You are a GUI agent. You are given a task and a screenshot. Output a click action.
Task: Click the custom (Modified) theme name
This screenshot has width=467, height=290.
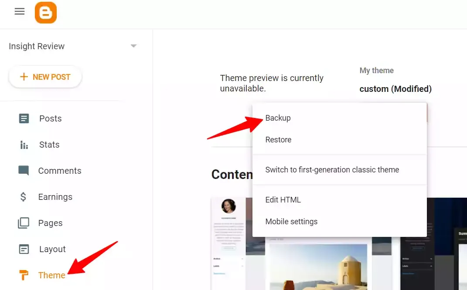[x=395, y=89]
